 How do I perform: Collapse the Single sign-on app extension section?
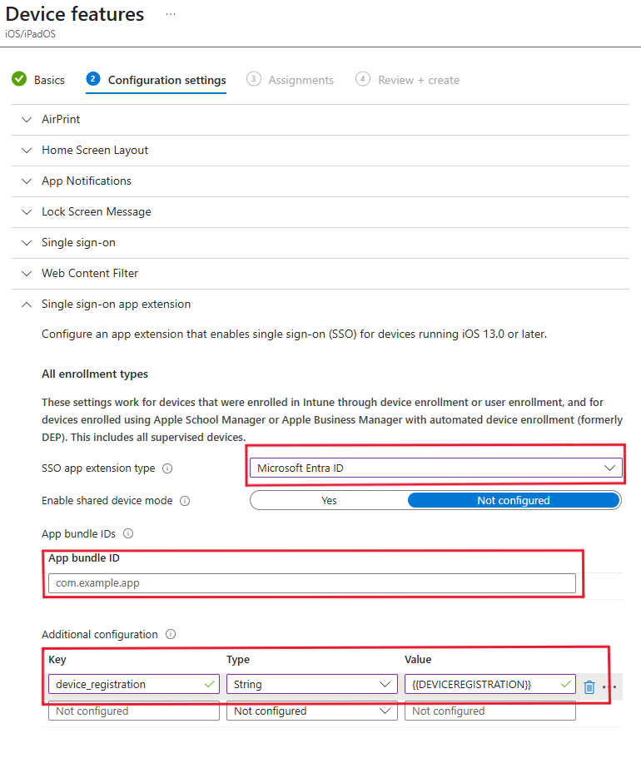27,305
